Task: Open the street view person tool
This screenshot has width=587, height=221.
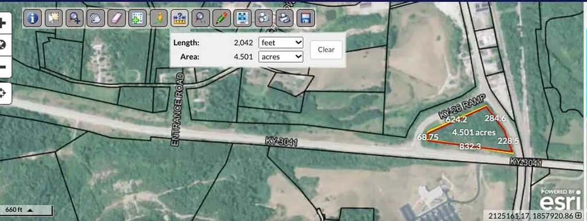Action: pos(158,18)
